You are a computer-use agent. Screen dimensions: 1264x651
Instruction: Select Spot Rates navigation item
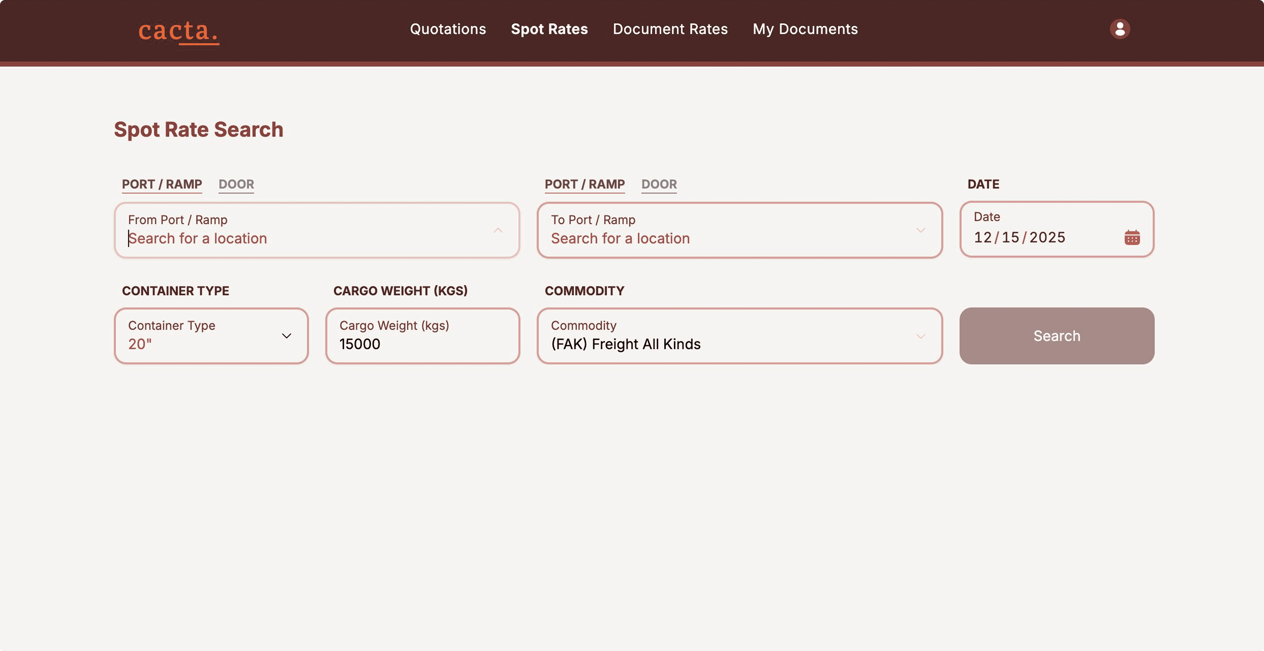(x=549, y=29)
